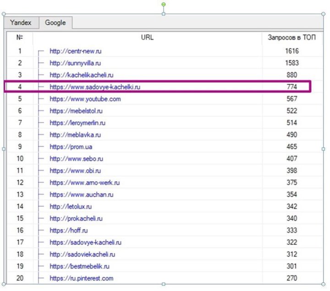This screenshot has height=291, width=330.
Task: Select value 270 in queries column
Action: 292,279
